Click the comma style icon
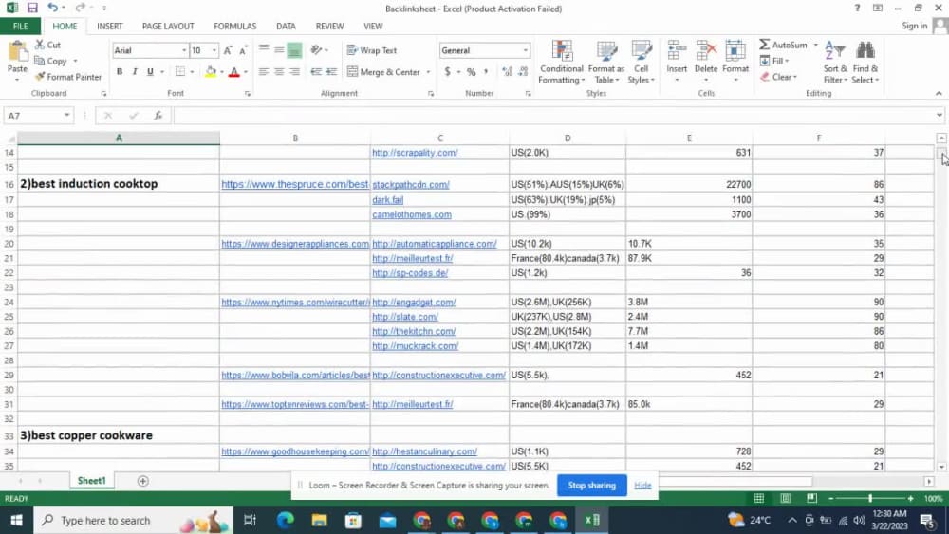949x534 pixels. click(485, 72)
